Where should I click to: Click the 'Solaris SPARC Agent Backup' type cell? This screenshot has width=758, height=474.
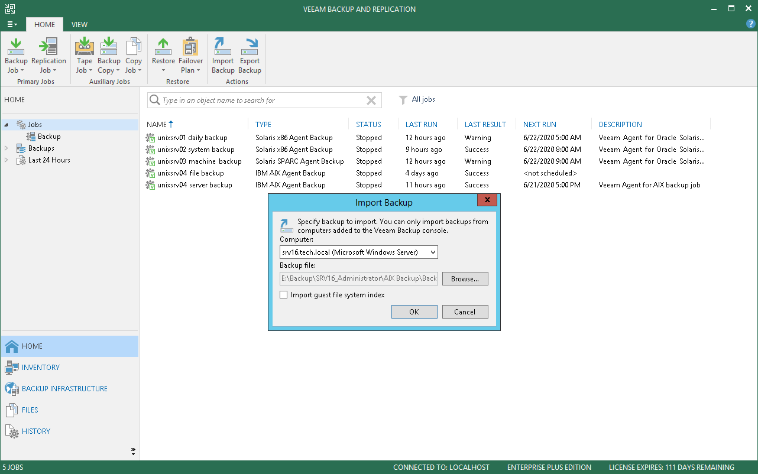(300, 161)
